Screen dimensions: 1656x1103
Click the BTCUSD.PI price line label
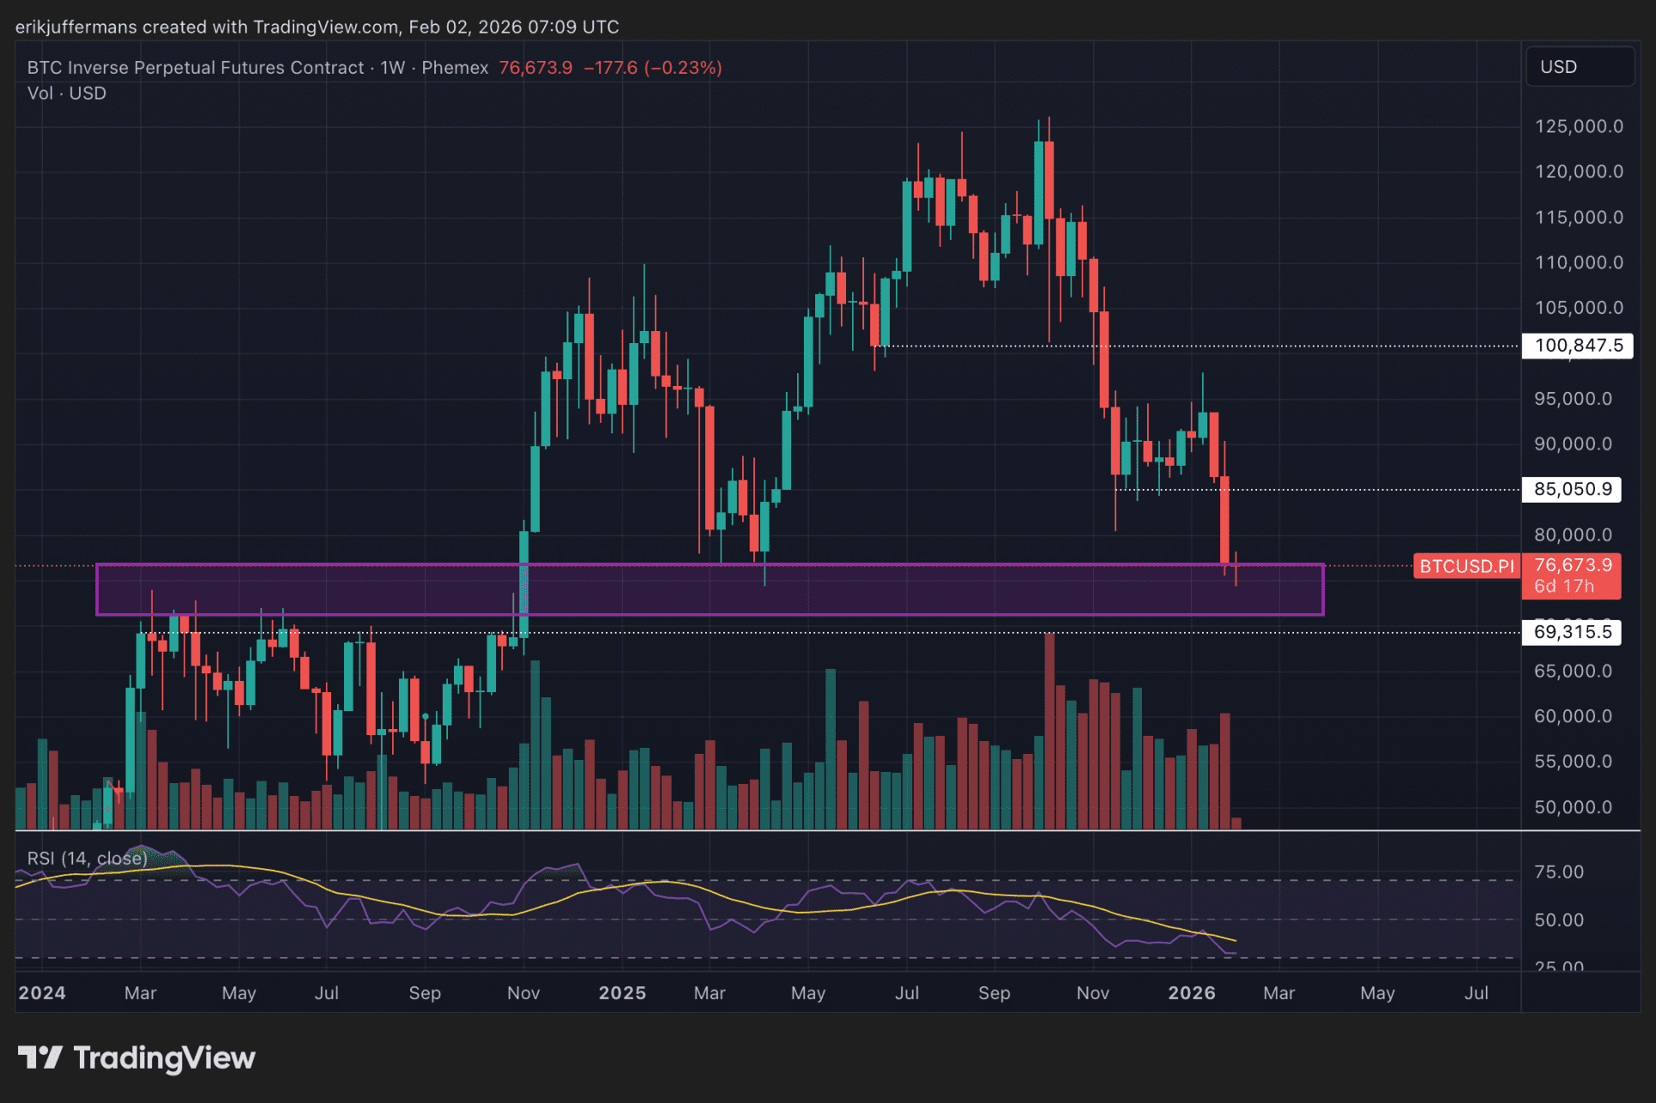point(1466,566)
